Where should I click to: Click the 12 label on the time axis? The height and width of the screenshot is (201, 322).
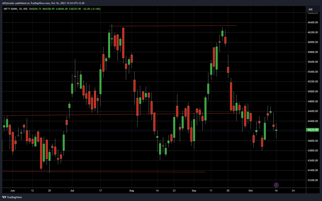pos(32,191)
